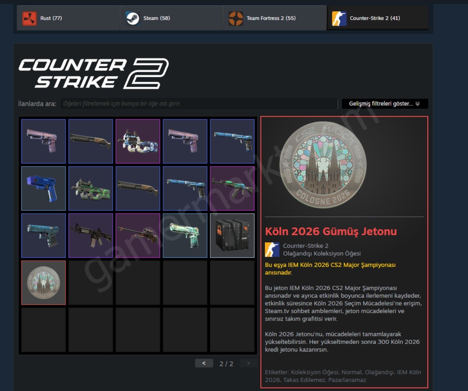Click the small CS2 icon in item details
This screenshot has width=468, height=391.
pyautogui.click(x=272, y=249)
